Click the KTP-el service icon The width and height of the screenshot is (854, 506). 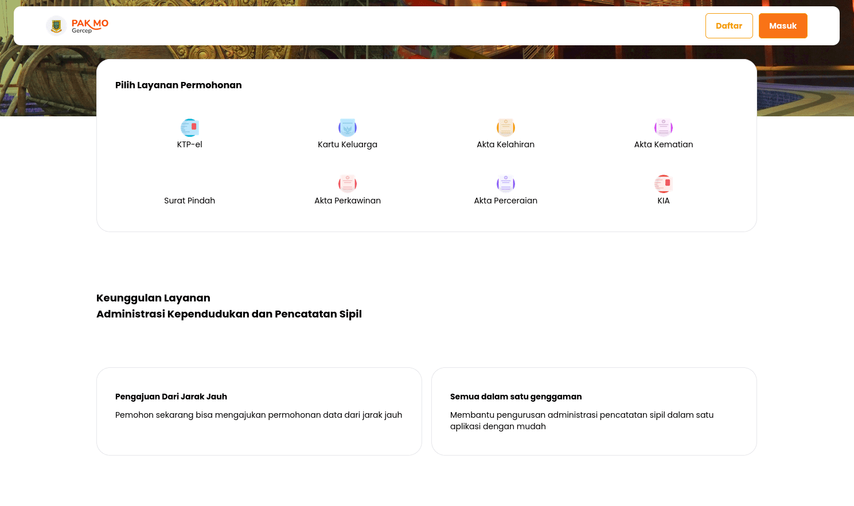[x=190, y=127]
